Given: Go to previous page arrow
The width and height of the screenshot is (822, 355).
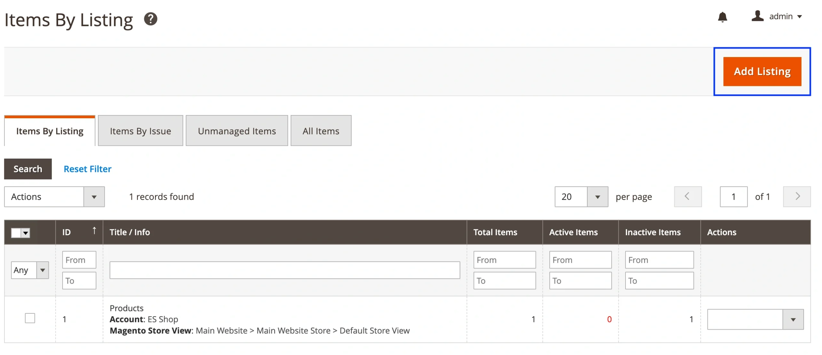Looking at the screenshot, I should click(x=687, y=196).
